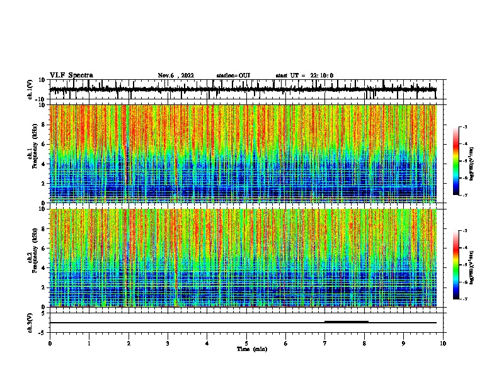Screen dimensions: 499x385
Task: Click time axis tick label "9"
Action: pos(403,343)
